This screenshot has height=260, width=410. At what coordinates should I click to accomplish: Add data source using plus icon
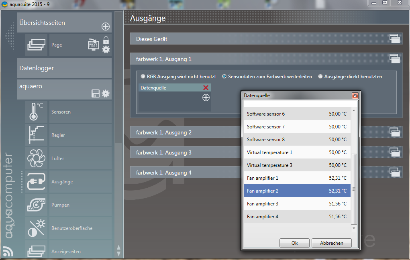(x=206, y=97)
